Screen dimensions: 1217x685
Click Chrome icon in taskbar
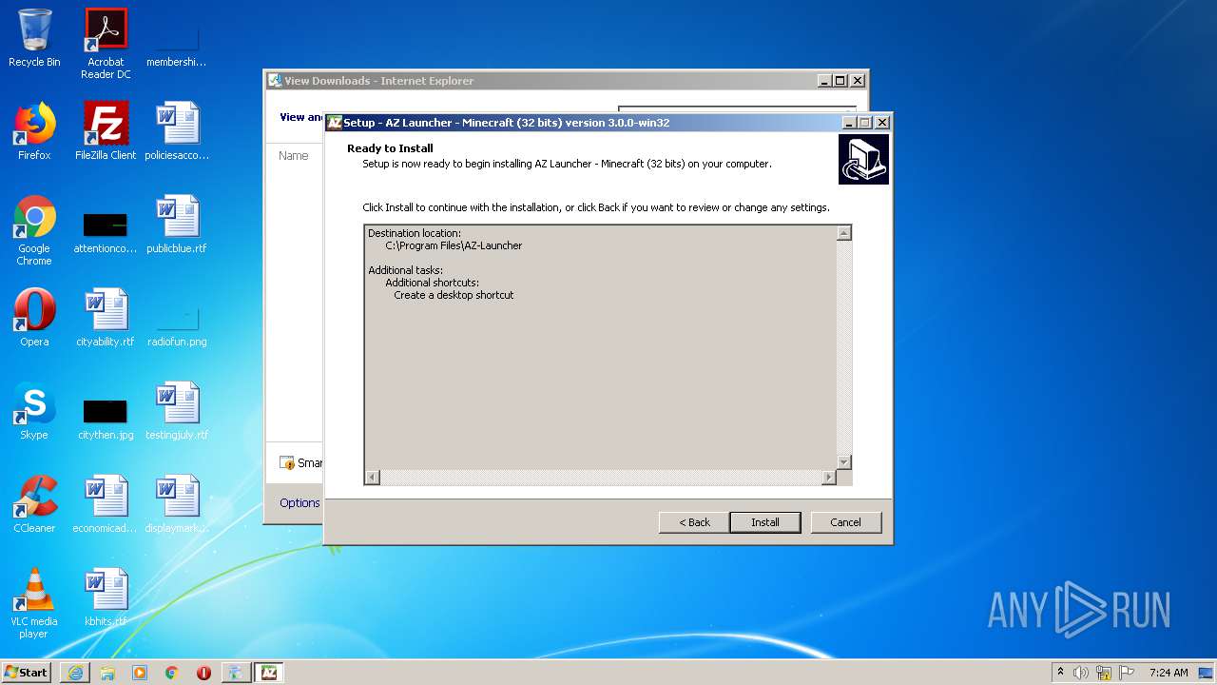(x=172, y=673)
